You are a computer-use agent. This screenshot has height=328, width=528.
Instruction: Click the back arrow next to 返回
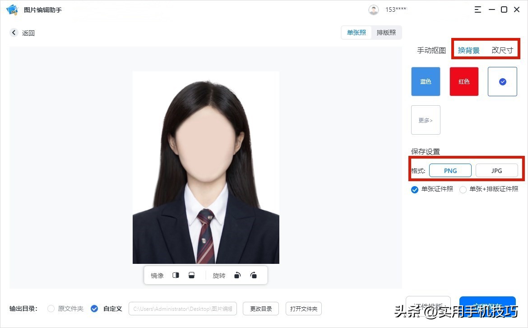coord(14,33)
